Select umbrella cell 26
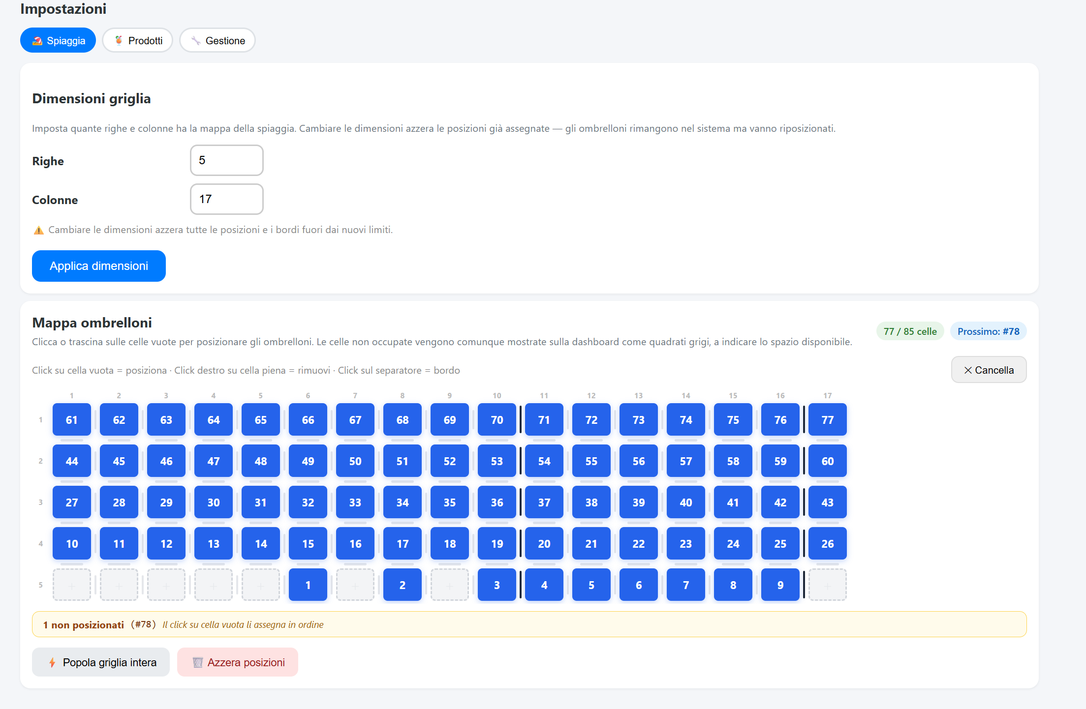Viewport: 1086px width, 709px height. 828,544
